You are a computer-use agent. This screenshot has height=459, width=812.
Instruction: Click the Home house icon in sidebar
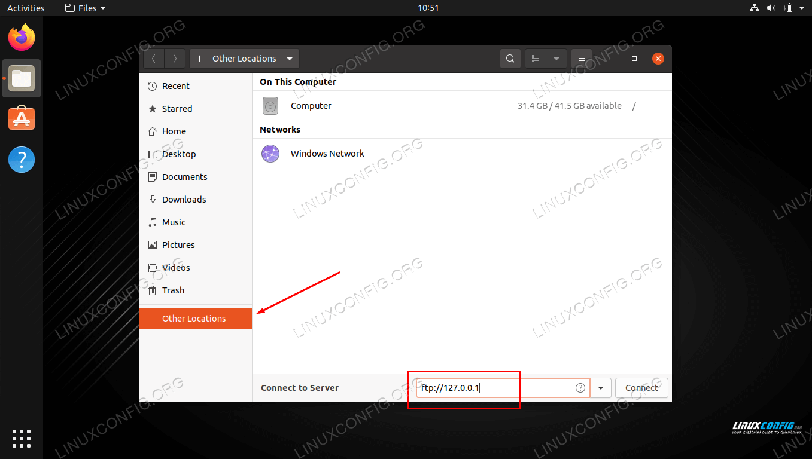click(153, 131)
